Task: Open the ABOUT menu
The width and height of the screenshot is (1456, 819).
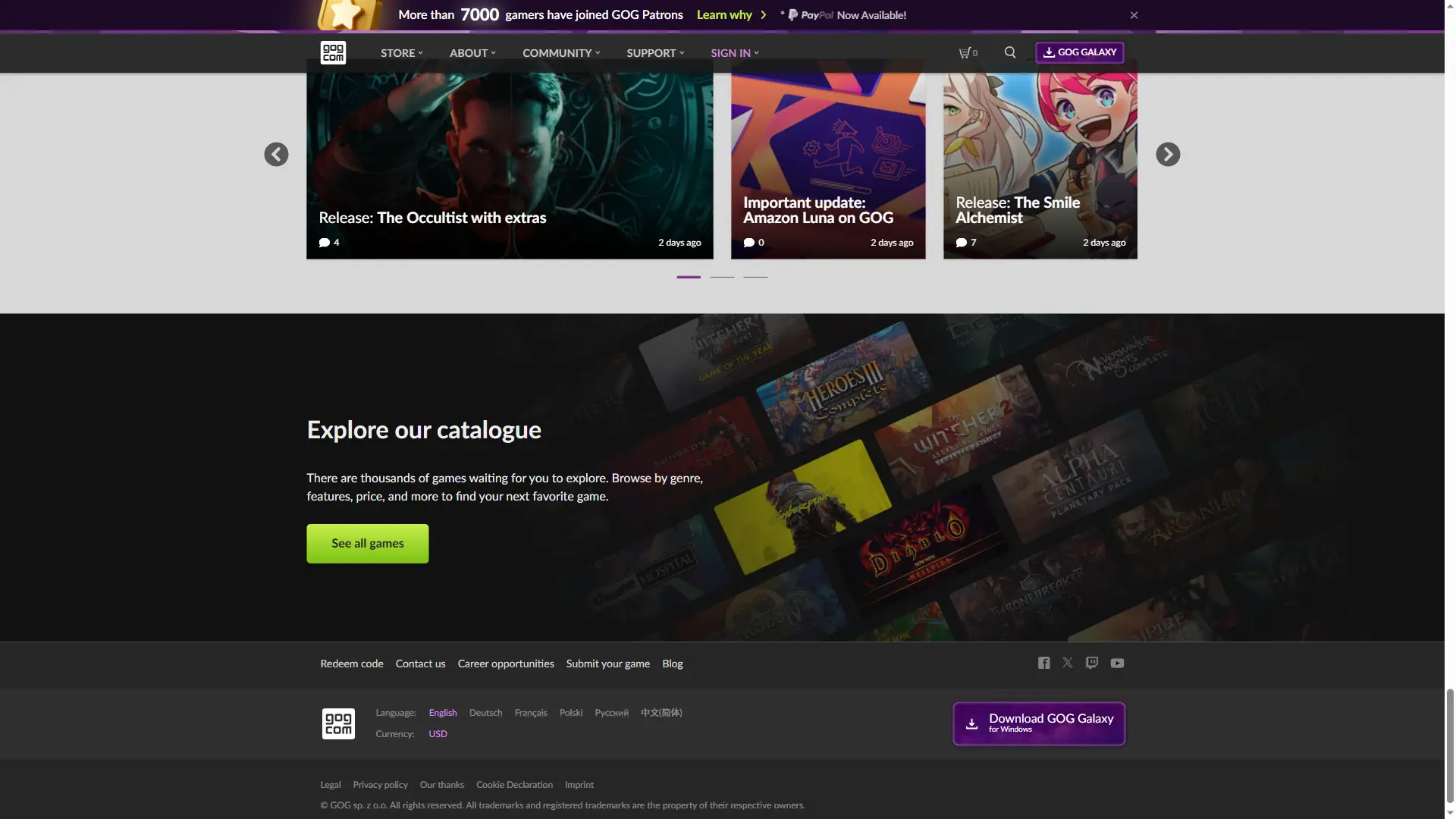Action: click(472, 53)
